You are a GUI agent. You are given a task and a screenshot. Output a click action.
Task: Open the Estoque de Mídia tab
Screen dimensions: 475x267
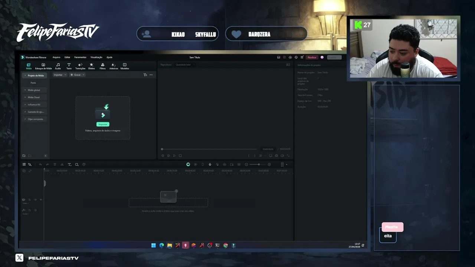point(43,66)
